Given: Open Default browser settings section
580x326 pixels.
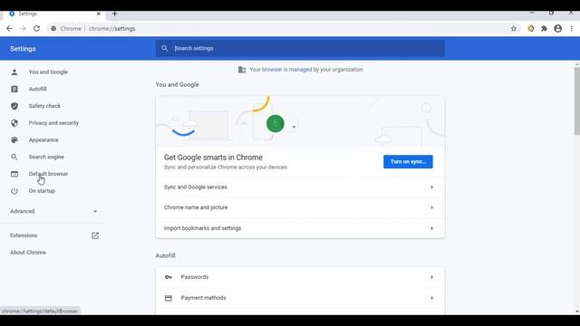Looking at the screenshot, I should click(x=48, y=174).
